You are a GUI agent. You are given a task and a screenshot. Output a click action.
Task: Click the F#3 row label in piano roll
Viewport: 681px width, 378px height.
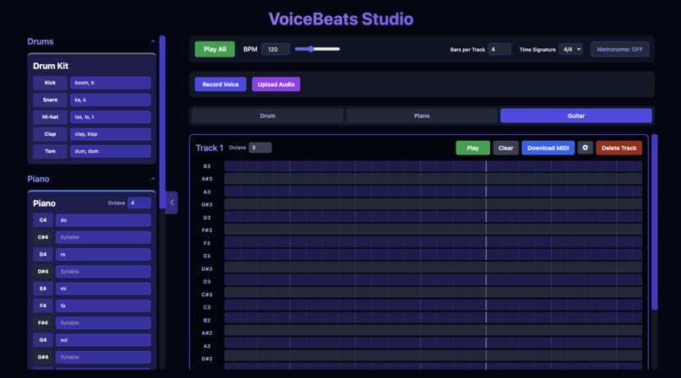tap(207, 230)
